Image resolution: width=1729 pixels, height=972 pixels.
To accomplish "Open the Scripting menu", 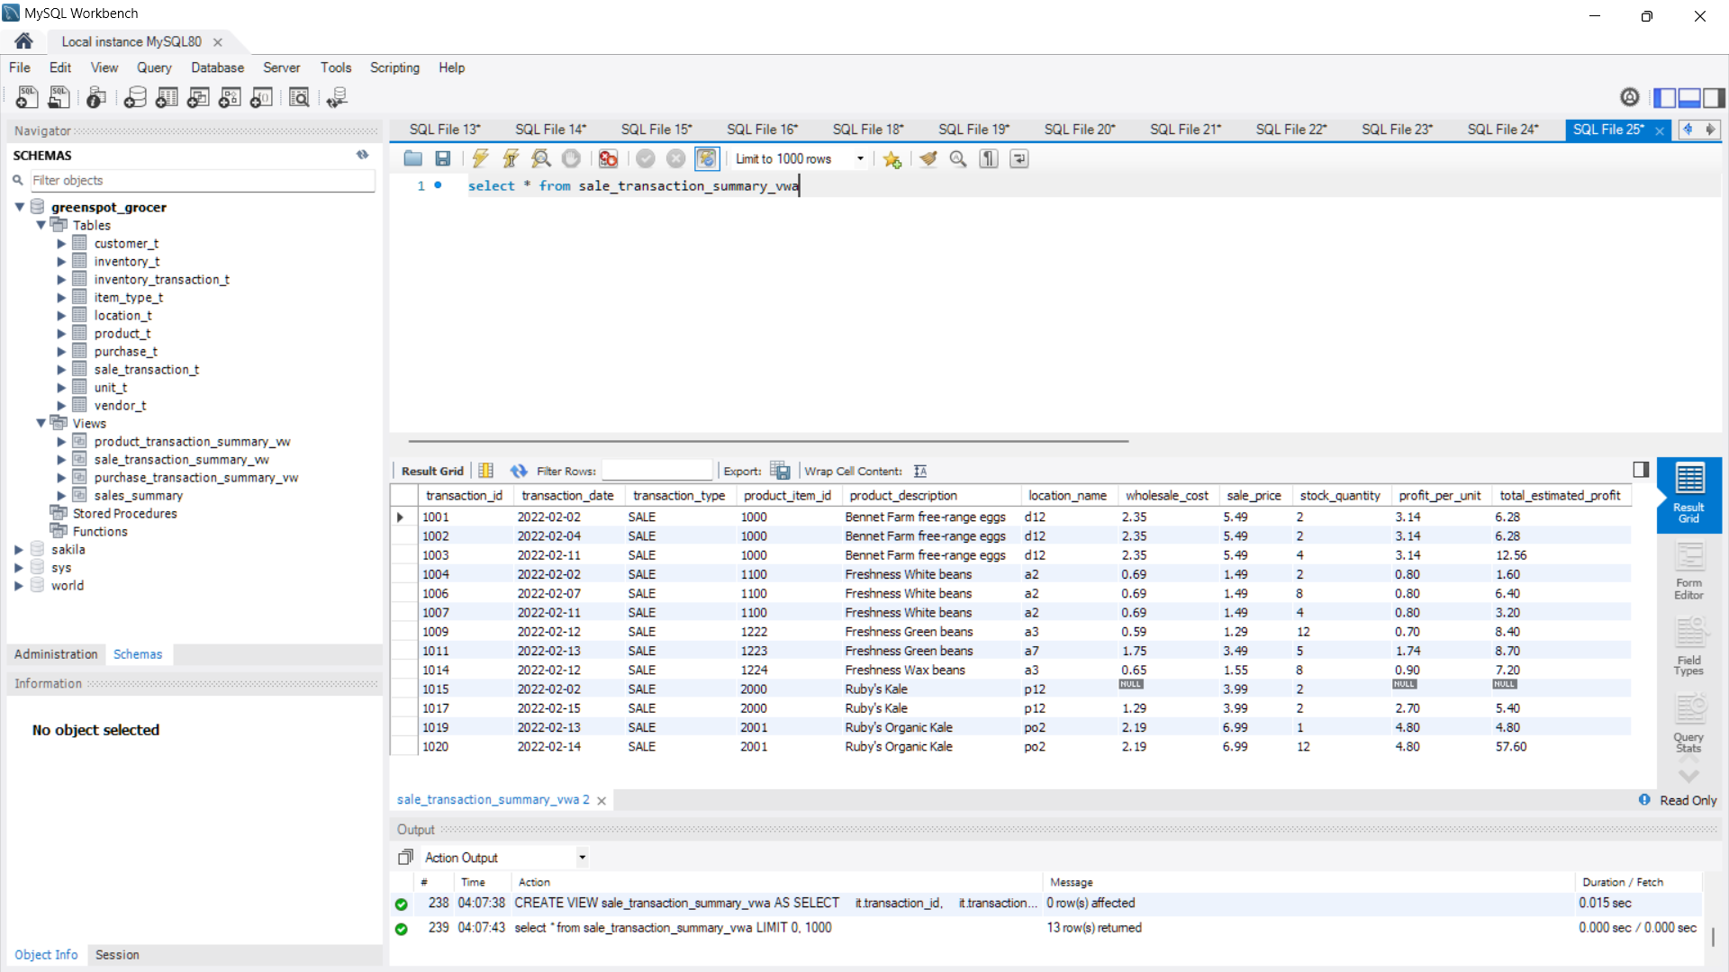I will (394, 67).
